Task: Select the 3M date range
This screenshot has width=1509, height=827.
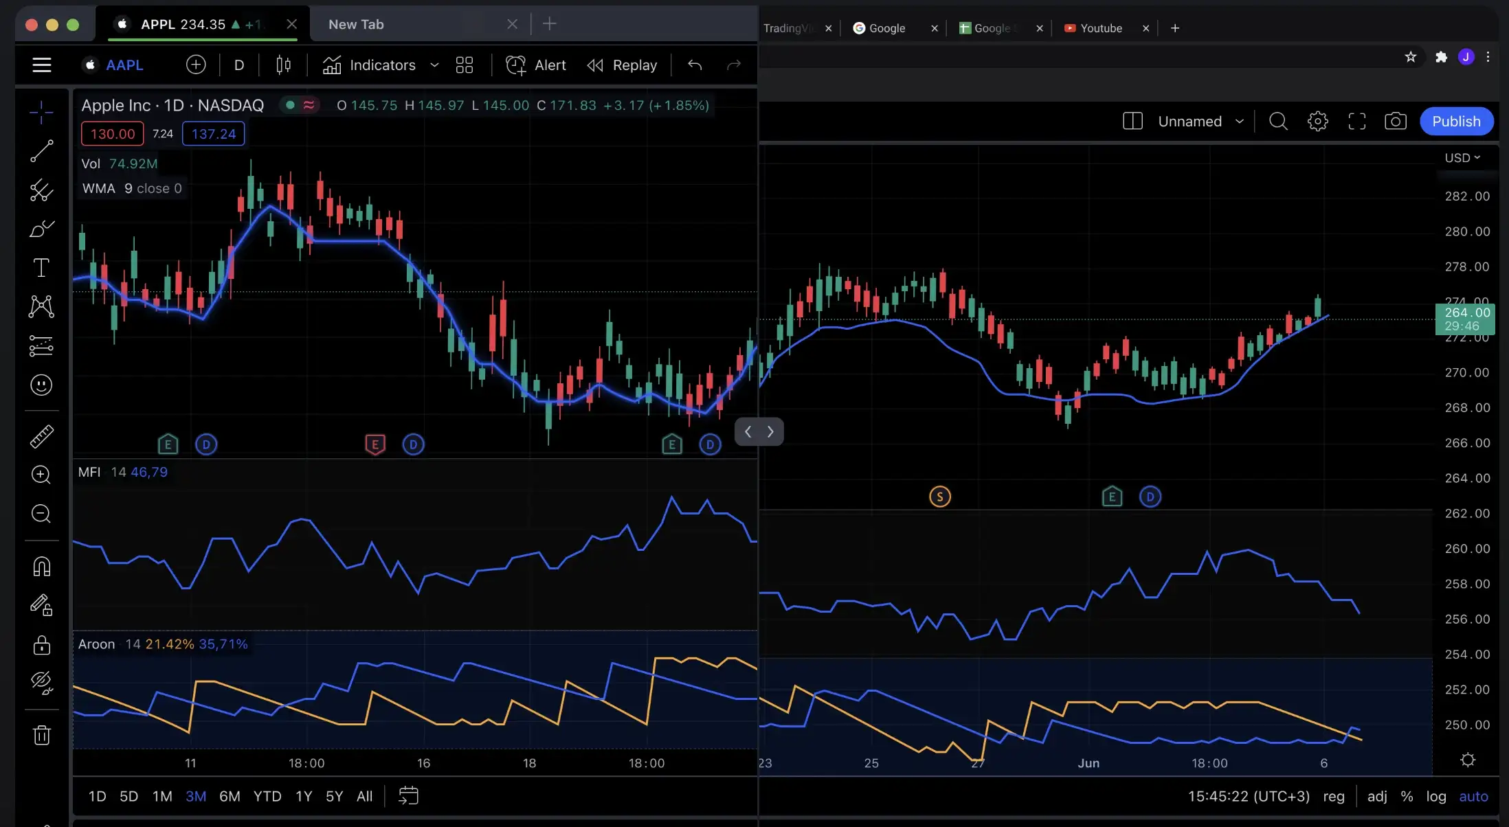Action: [196, 796]
